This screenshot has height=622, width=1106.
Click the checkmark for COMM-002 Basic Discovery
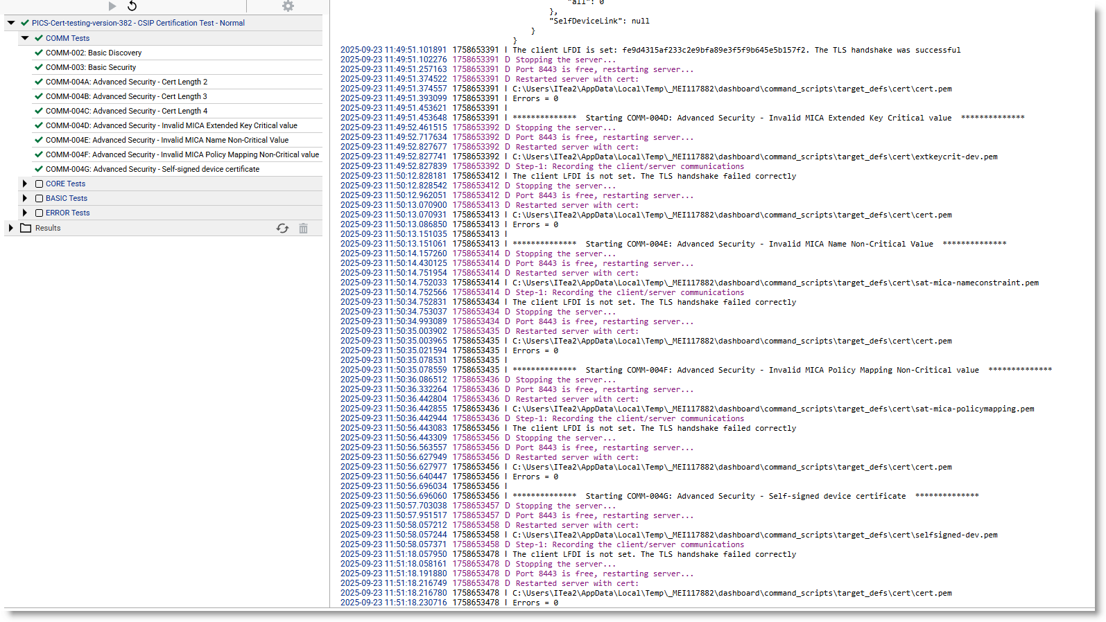point(39,53)
